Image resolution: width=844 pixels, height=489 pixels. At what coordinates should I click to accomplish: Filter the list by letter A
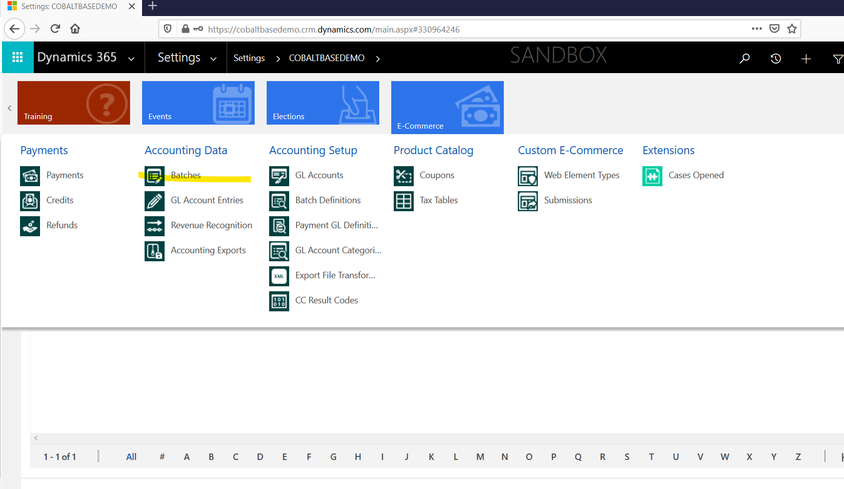pyautogui.click(x=187, y=456)
